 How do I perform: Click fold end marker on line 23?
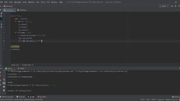[10, 41]
